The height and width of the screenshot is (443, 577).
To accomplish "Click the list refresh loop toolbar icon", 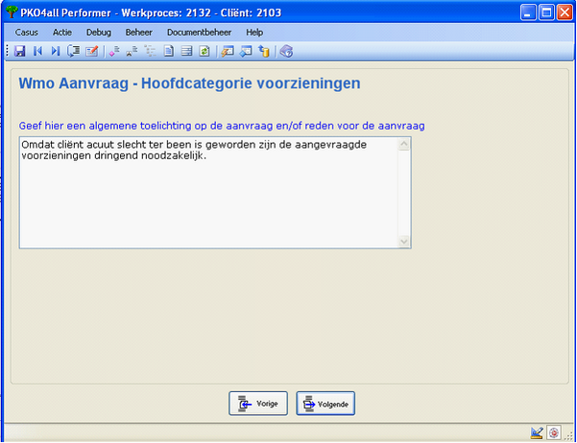I will pyautogui.click(x=73, y=51).
